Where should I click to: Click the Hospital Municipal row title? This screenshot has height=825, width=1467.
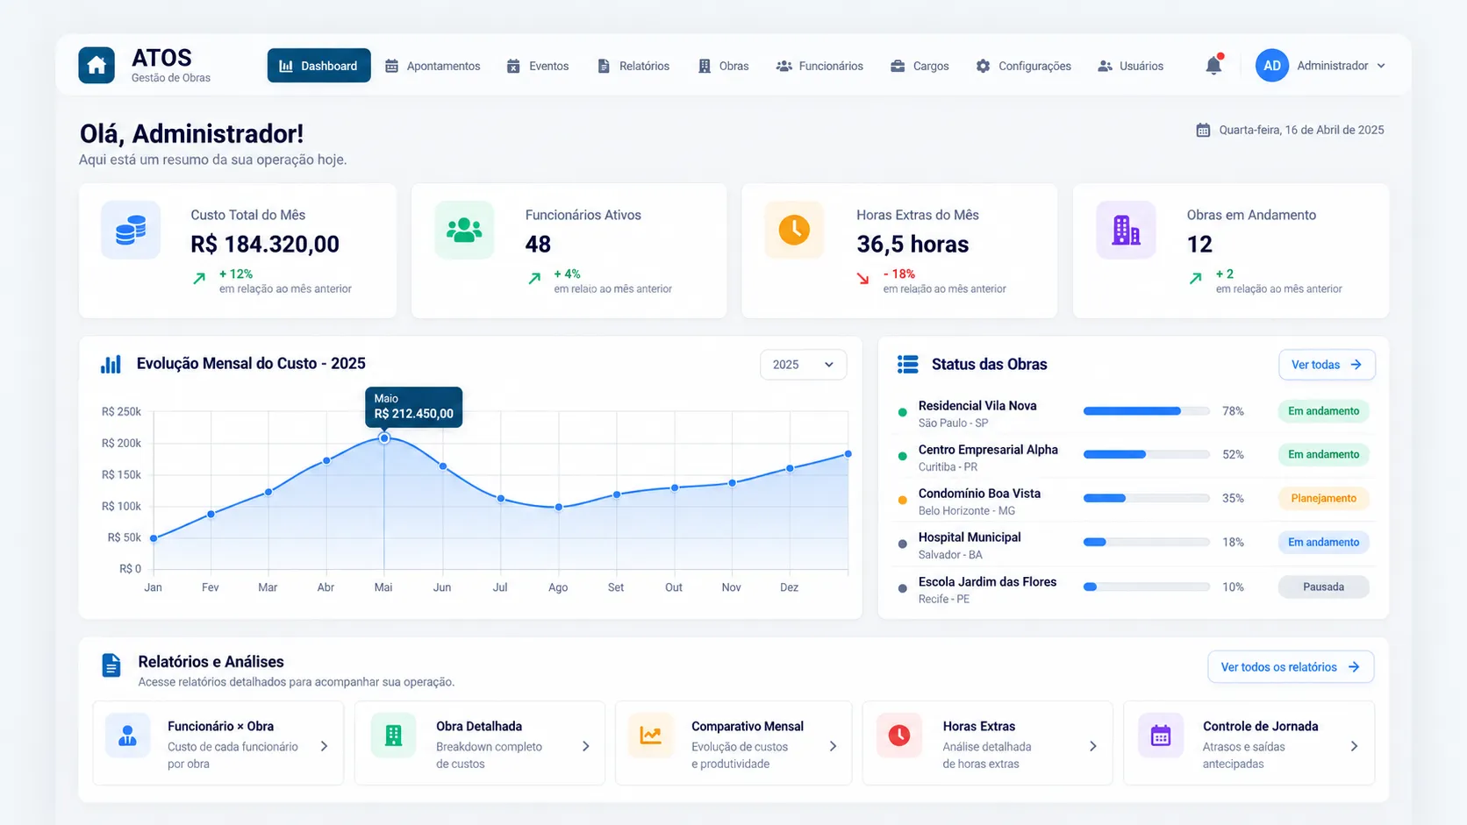coord(970,537)
